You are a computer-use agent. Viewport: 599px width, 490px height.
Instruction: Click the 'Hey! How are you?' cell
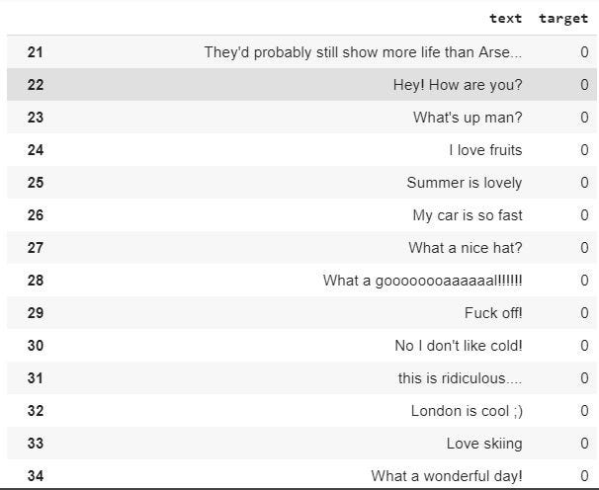tap(458, 85)
